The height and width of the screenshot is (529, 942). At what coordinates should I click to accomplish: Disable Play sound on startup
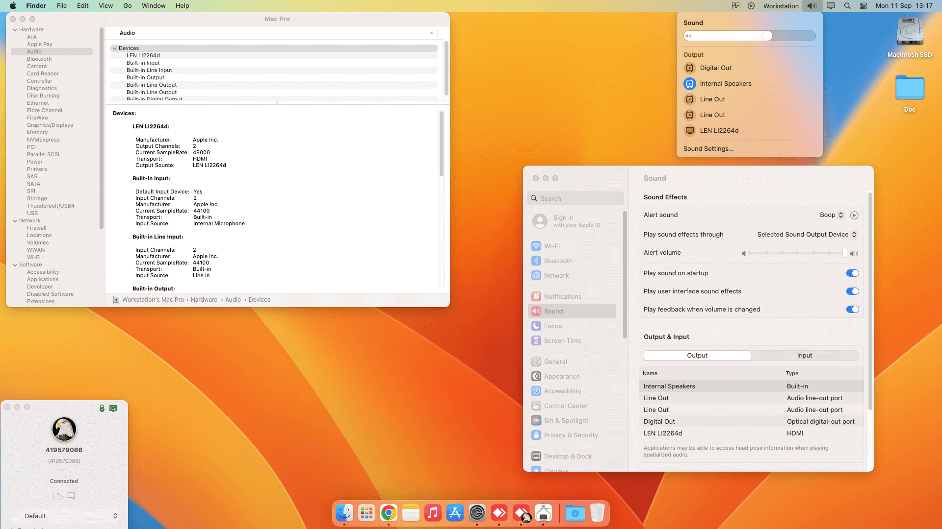point(852,273)
